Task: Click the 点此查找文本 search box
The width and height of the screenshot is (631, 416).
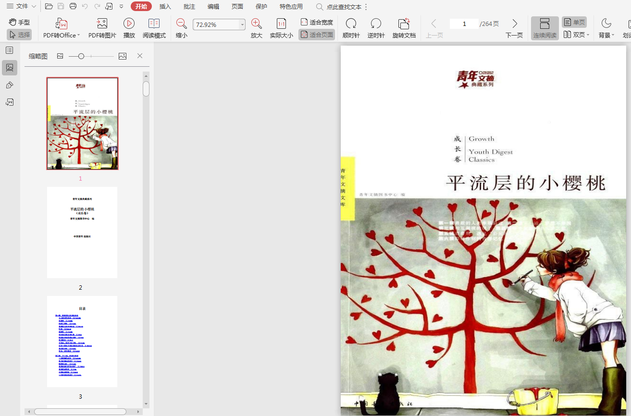Action: pyautogui.click(x=339, y=7)
